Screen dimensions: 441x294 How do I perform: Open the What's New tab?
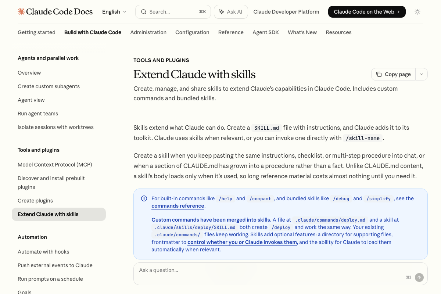[x=302, y=32]
